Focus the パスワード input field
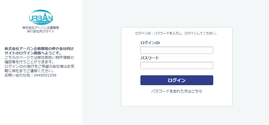 pos(177,65)
